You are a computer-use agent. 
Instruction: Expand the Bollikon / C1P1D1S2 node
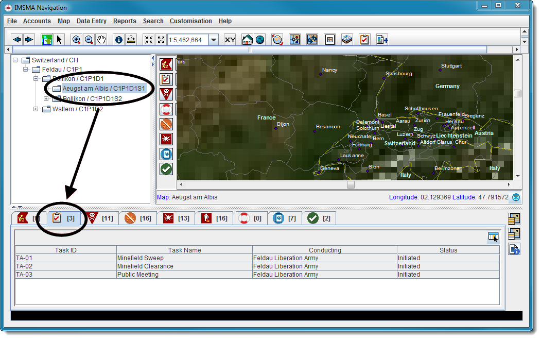coord(46,98)
